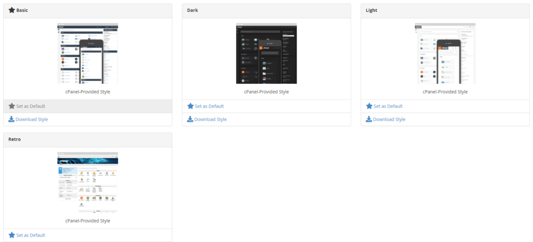Screen dimensions: 533x242
Task: Set the Light style as default
Action: [x=388, y=106]
